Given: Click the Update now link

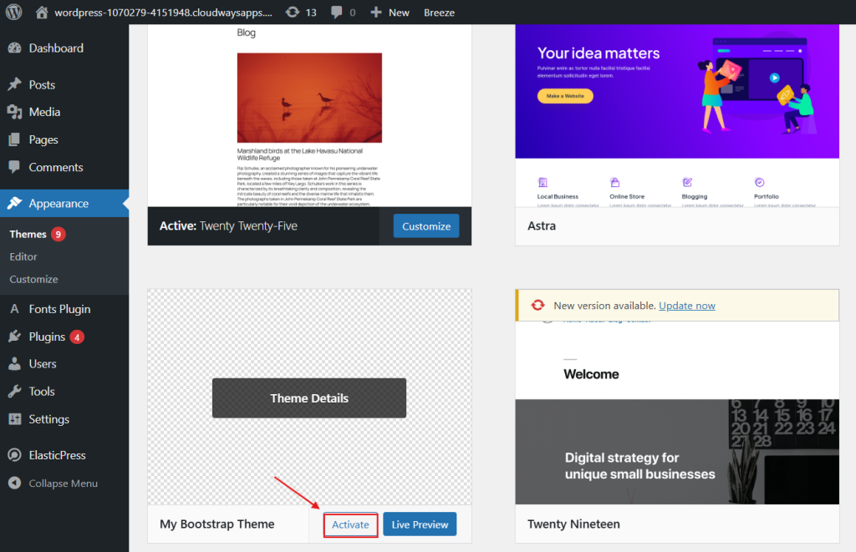Looking at the screenshot, I should 687,306.
